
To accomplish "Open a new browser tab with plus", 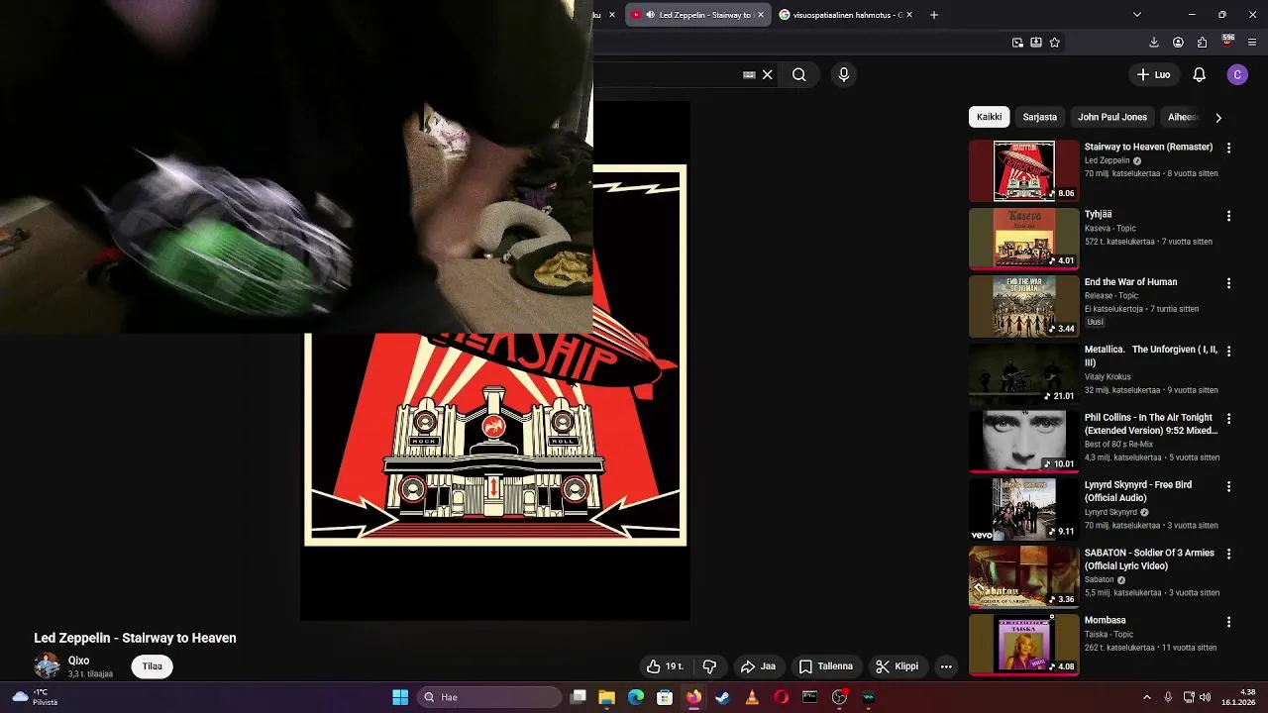I will click(x=933, y=15).
